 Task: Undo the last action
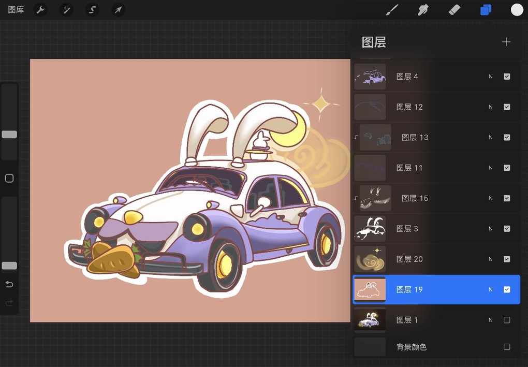pos(9,285)
